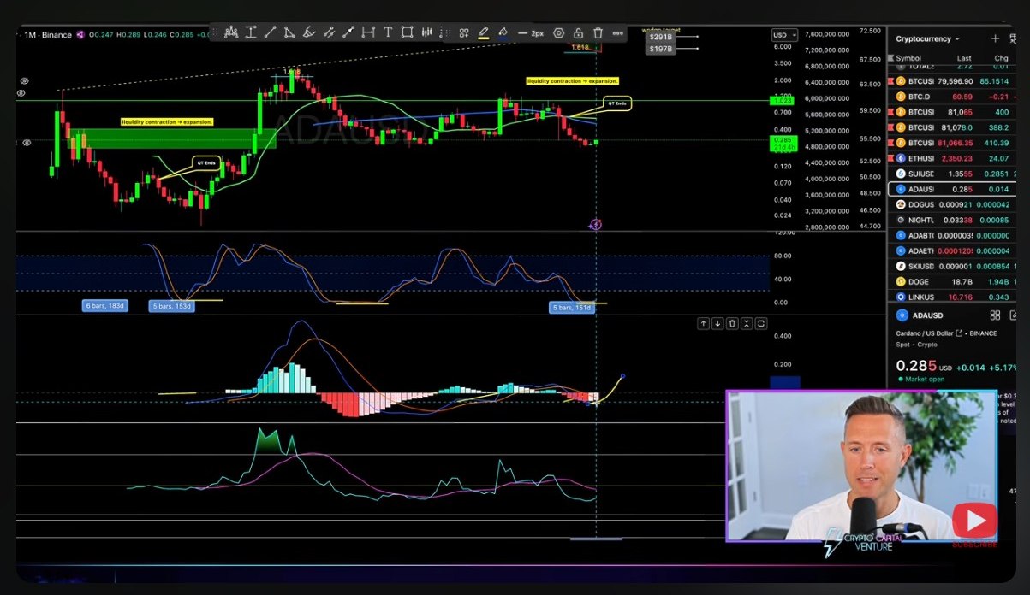The width and height of the screenshot is (1030, 595).
Task: Select the arrow line tool with endpoints
Action: 348,32
